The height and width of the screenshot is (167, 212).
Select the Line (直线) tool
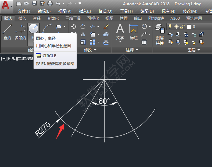[x=7, y=32]
